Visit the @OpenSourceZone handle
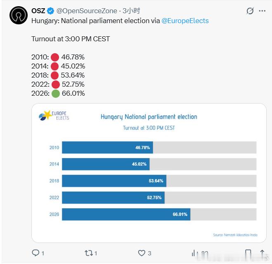 (x=88, y=11)
